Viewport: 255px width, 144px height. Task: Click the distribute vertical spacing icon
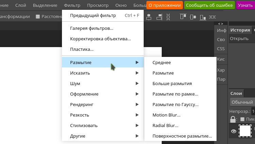[168, 17]
